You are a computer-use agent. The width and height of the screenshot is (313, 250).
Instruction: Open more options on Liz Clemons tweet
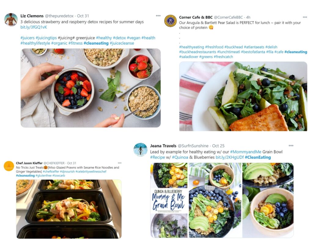[158, 16]
